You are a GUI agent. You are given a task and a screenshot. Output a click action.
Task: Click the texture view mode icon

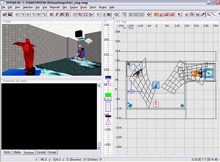pos(103,14)
